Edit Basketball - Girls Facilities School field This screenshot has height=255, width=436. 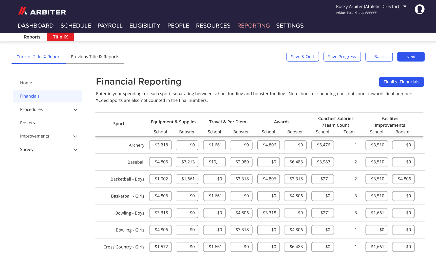tap(377, 196)
